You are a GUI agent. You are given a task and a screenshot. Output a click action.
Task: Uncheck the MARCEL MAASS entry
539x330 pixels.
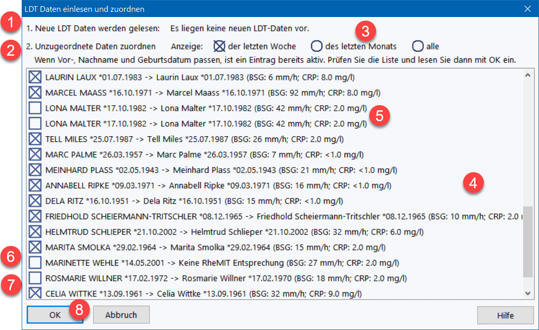[35, 93]
